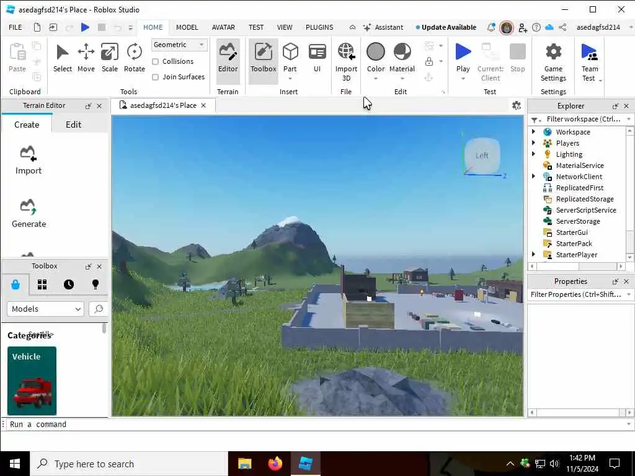Viewport: 635px width, 476px height.
Task: Open the notifications bell icon
Action: [491, 27]
